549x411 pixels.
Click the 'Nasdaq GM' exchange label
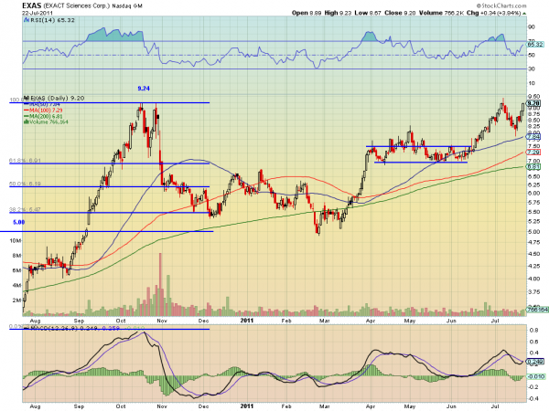tap(127, 6)
